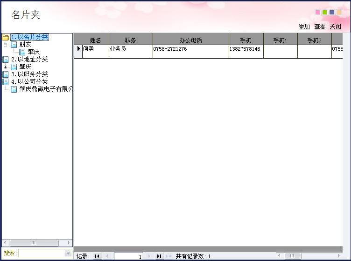Click the icon beside 肇庆鼎磁电子有限公司
The width and height of the screenshot is (351, 261).
(x=14, y=89)
